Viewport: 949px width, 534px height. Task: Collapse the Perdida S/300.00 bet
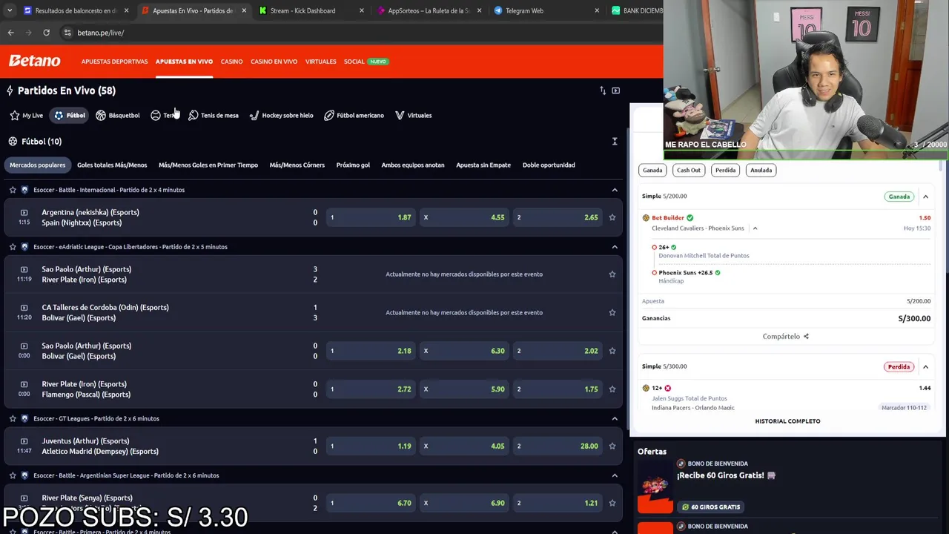[x=925, y=366]
